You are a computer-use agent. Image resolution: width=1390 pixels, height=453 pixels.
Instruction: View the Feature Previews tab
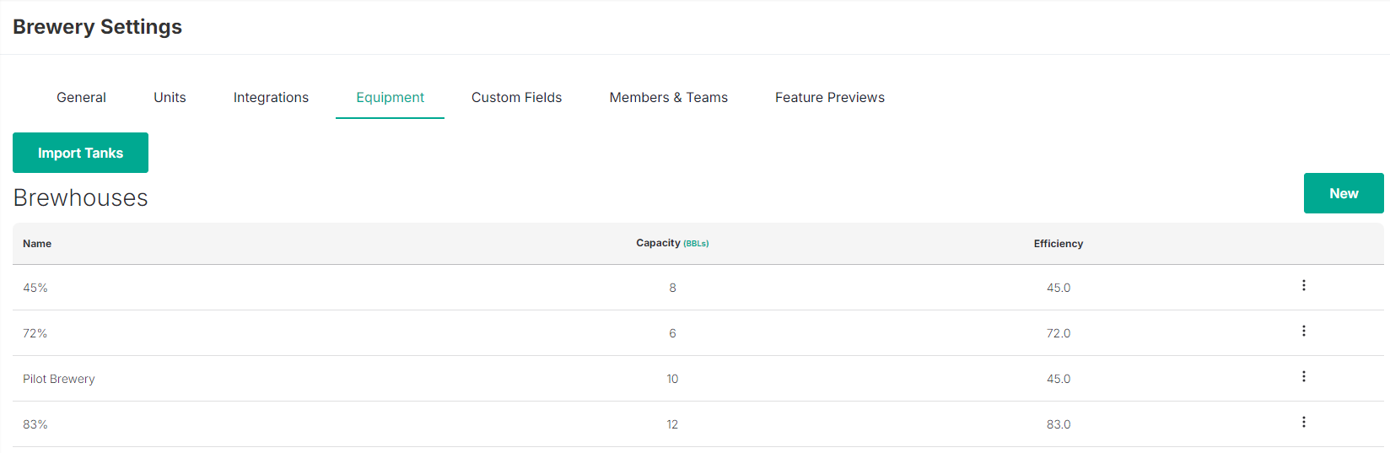point(830,98)
